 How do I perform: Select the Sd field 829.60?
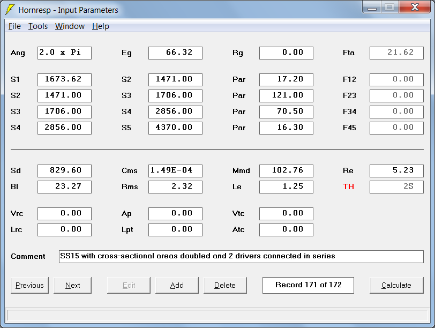(x=64, y=171)
